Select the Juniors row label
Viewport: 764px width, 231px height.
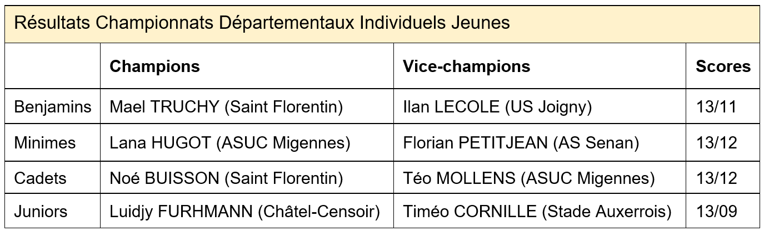(x=41, y=212)
